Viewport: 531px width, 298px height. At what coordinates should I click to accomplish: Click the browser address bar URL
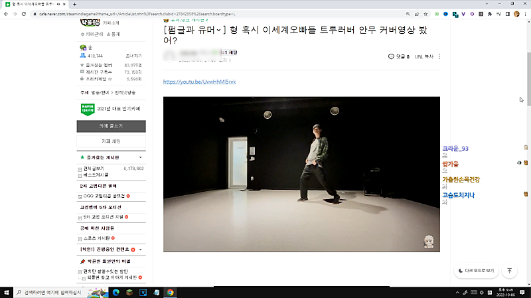click(x=137, y=14)
